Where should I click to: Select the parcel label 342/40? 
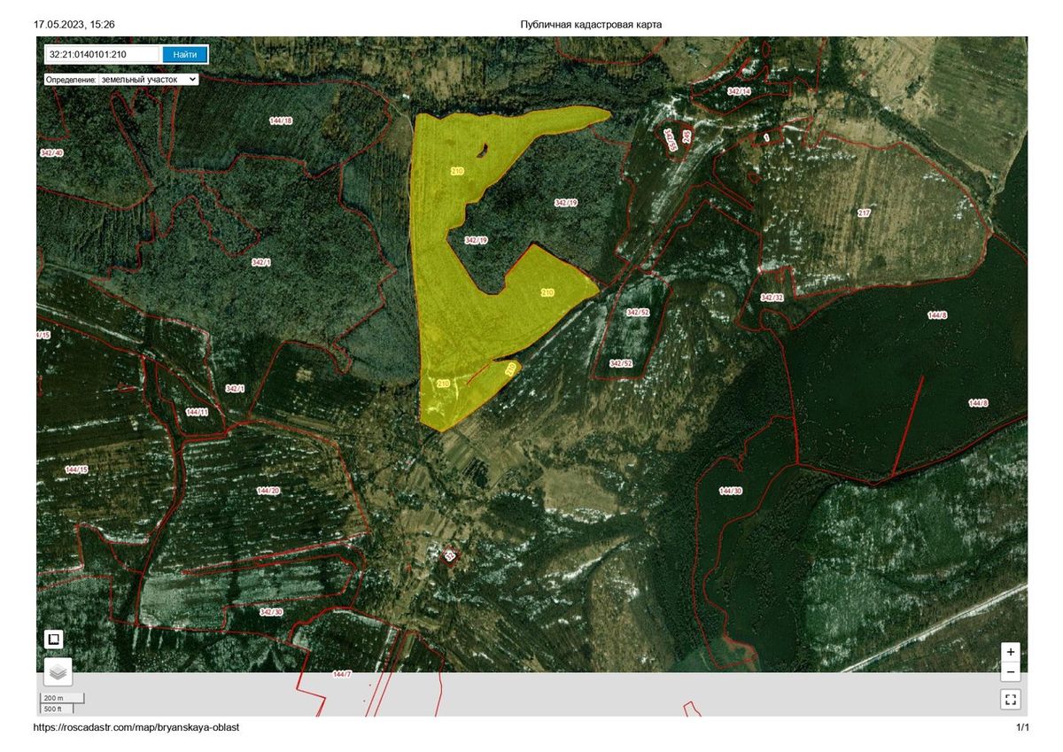coord(52,153)
